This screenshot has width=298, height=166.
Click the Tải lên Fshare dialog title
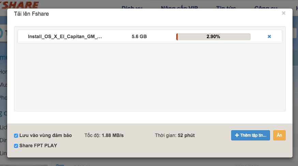[x=33, y=14]
